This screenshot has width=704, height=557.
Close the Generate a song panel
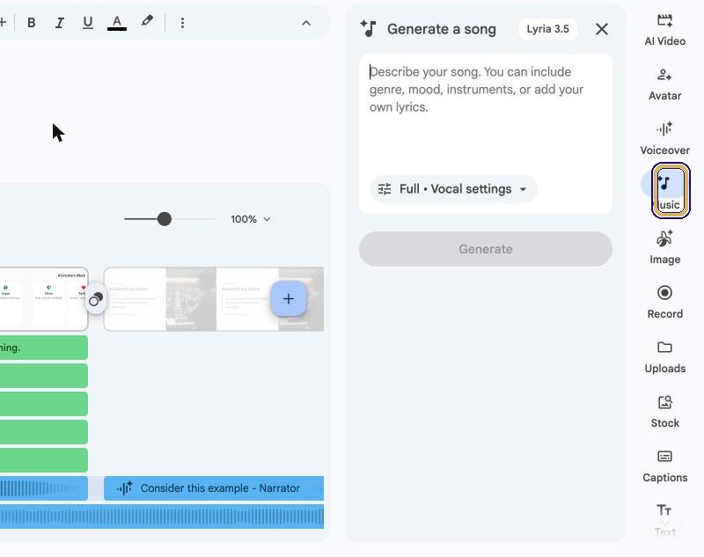point(602,29)
